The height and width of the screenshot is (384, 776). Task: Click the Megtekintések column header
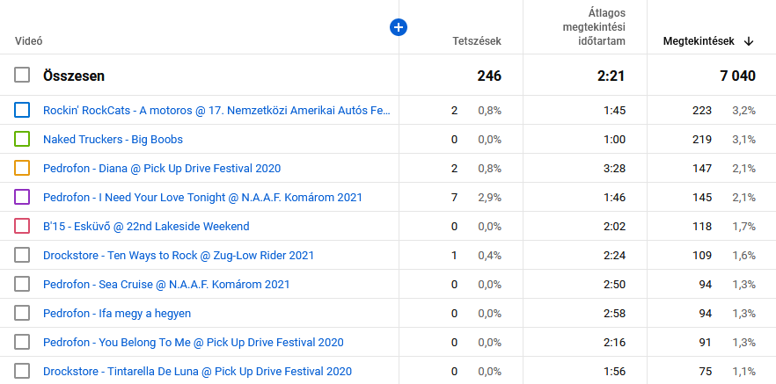pyautogui.click(x=699, y=40)
